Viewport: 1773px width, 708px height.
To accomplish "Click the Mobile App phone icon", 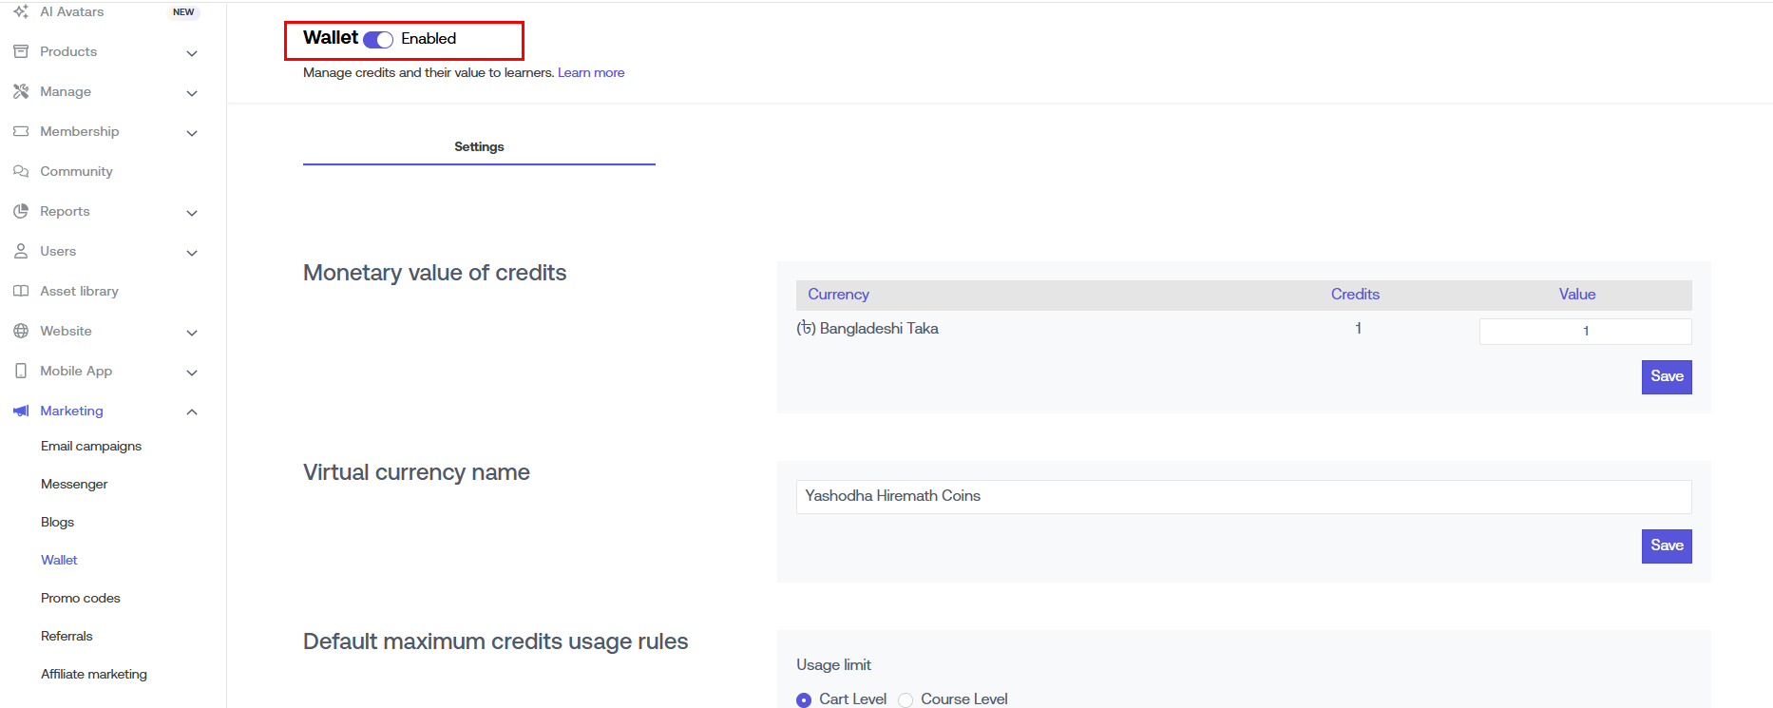I will pos(21,371).
